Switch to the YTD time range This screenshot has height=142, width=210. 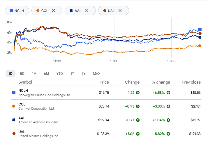coord(60,74)
